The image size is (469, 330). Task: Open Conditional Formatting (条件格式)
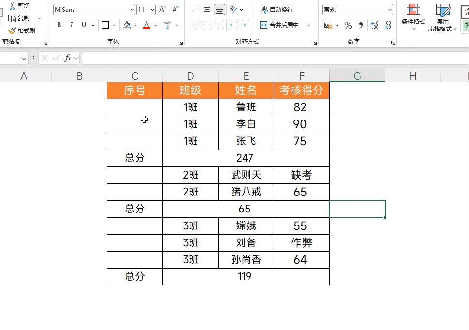(413, 17)
